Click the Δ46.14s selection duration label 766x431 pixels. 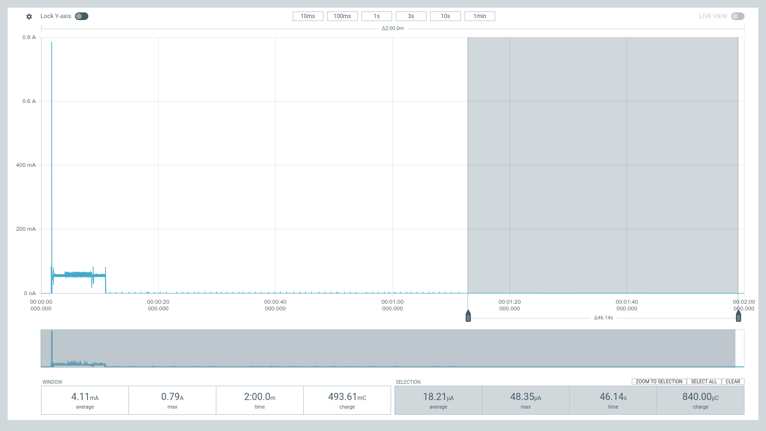603,318
